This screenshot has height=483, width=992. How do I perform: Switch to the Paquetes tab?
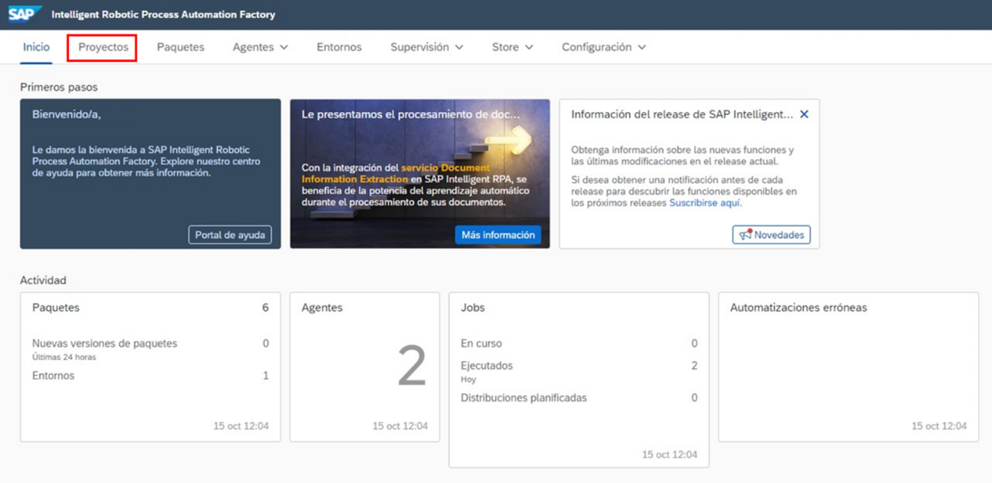click(181, 47)
